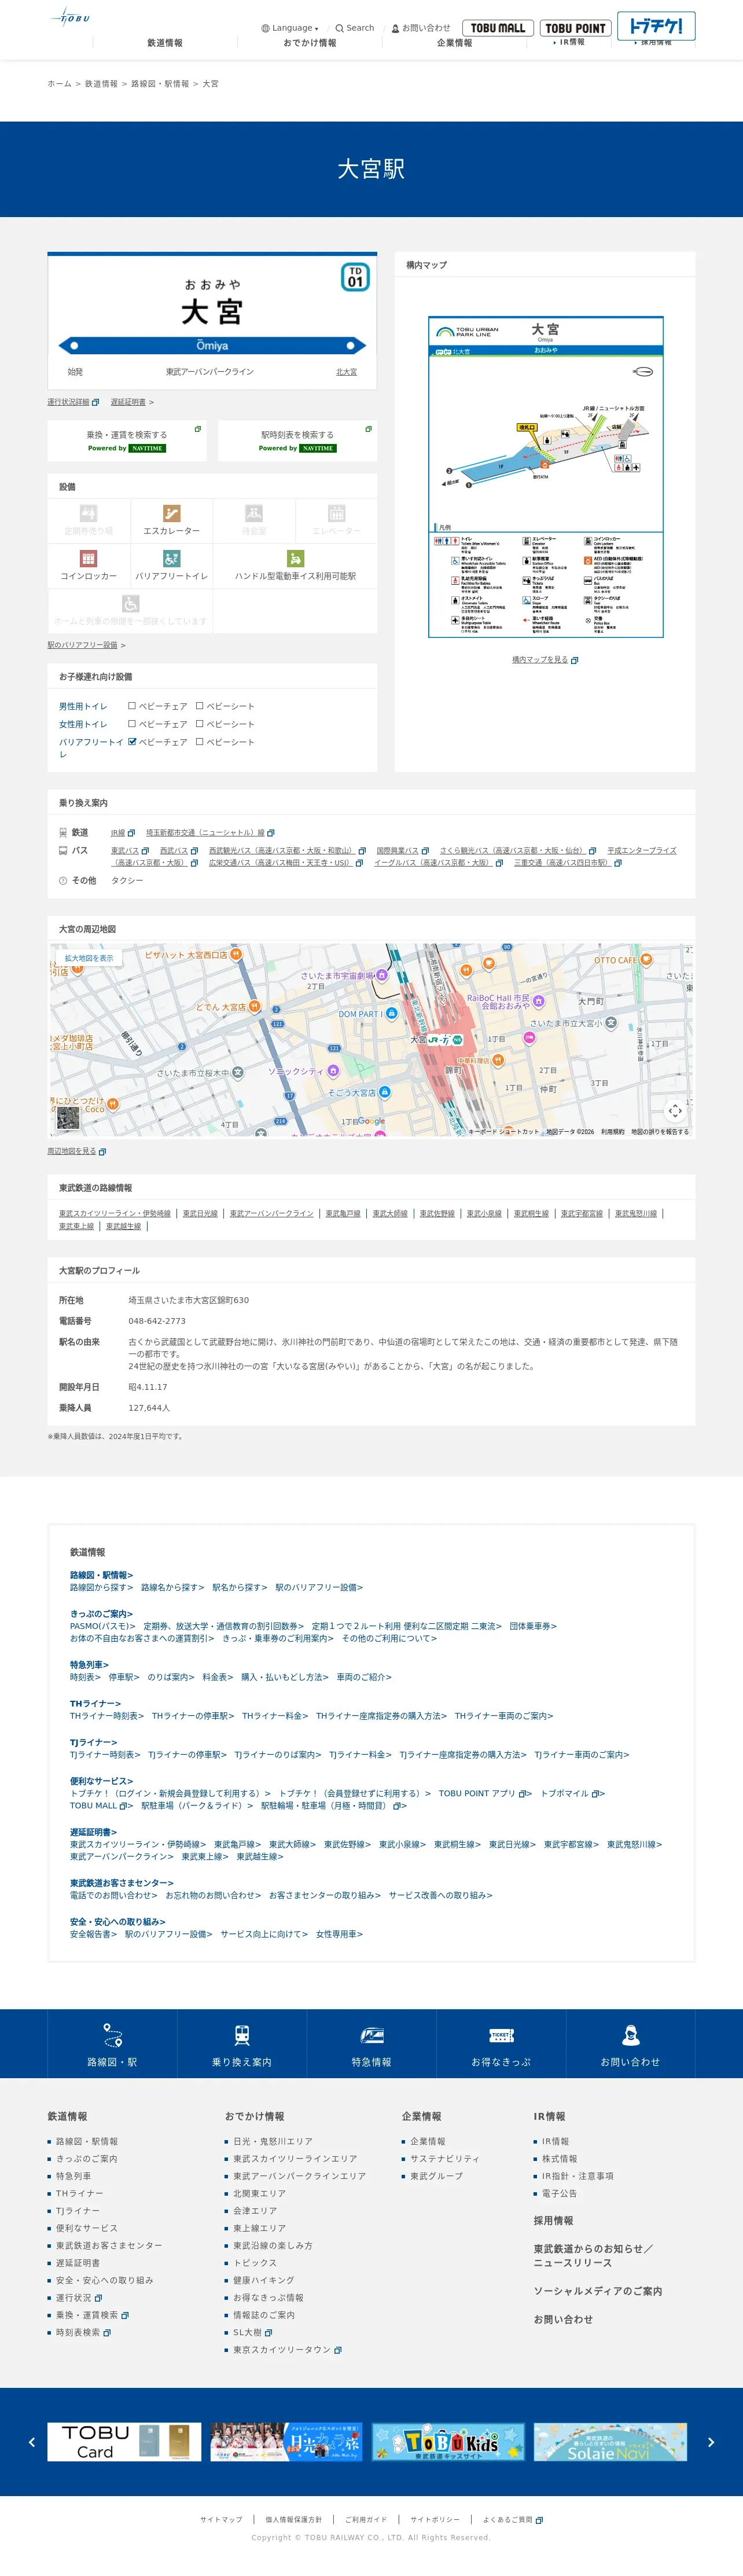Click the map recenter camera-controls button
Viewport: 743px width, 2576px height.
coord(676,1110)
